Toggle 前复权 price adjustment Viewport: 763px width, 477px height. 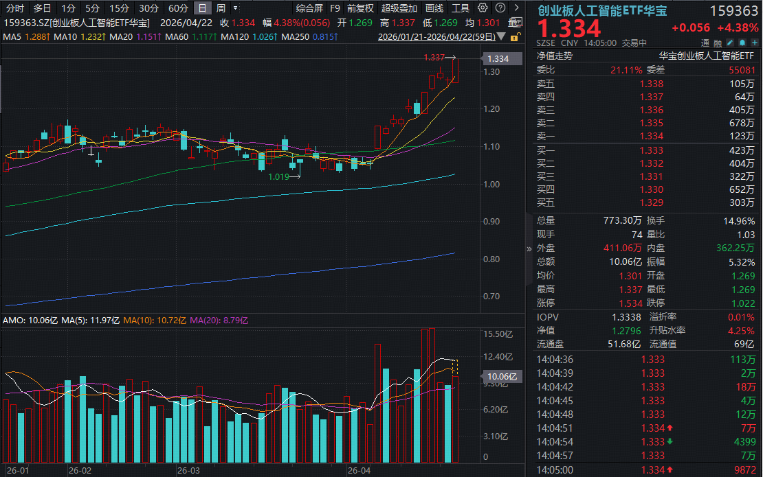(x=360, y=8)
